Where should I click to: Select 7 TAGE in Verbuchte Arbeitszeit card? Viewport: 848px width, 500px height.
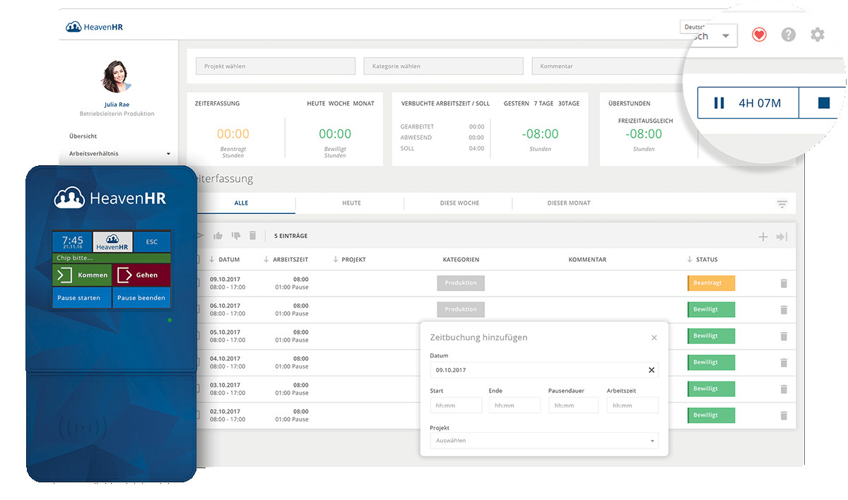544,104
